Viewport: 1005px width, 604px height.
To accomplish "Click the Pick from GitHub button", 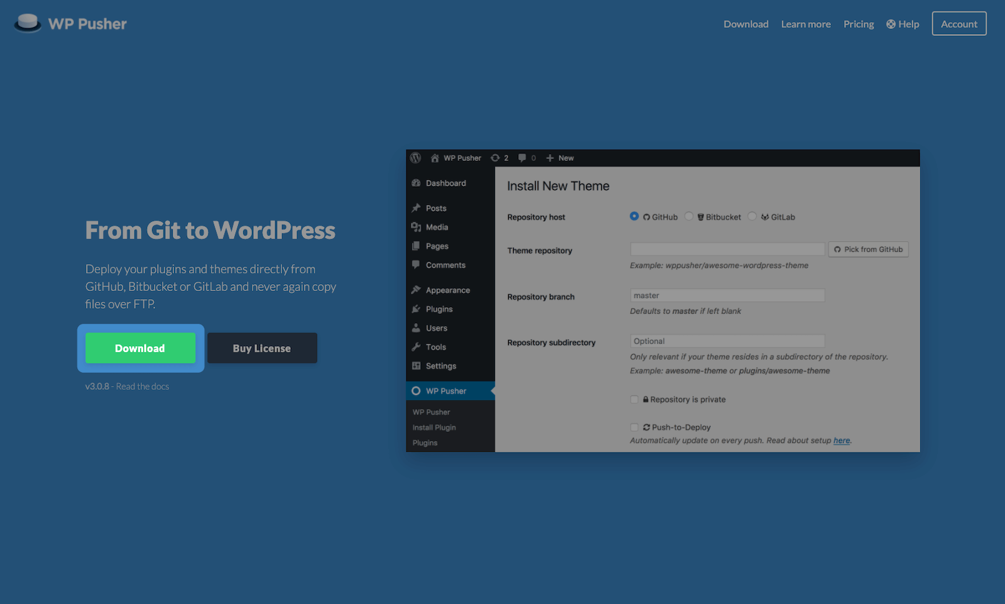I will click(868, 250).
